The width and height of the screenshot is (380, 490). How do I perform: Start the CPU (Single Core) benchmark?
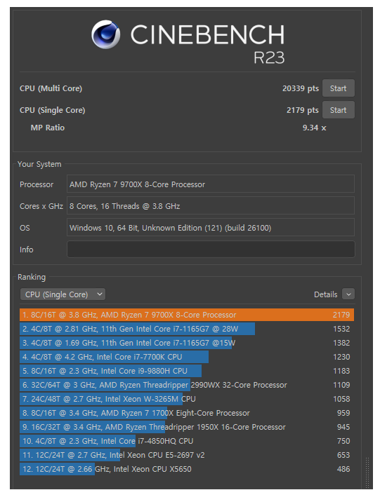(338, 110)
